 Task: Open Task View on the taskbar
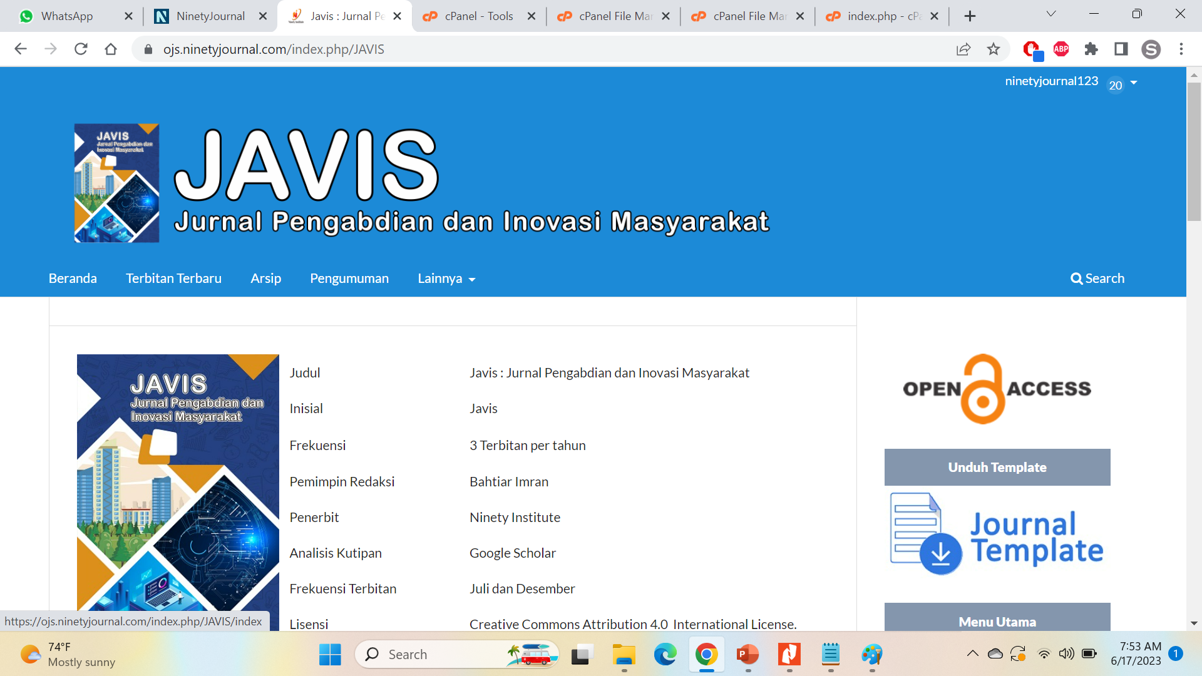pyautogui.click(x=582, y=655)
